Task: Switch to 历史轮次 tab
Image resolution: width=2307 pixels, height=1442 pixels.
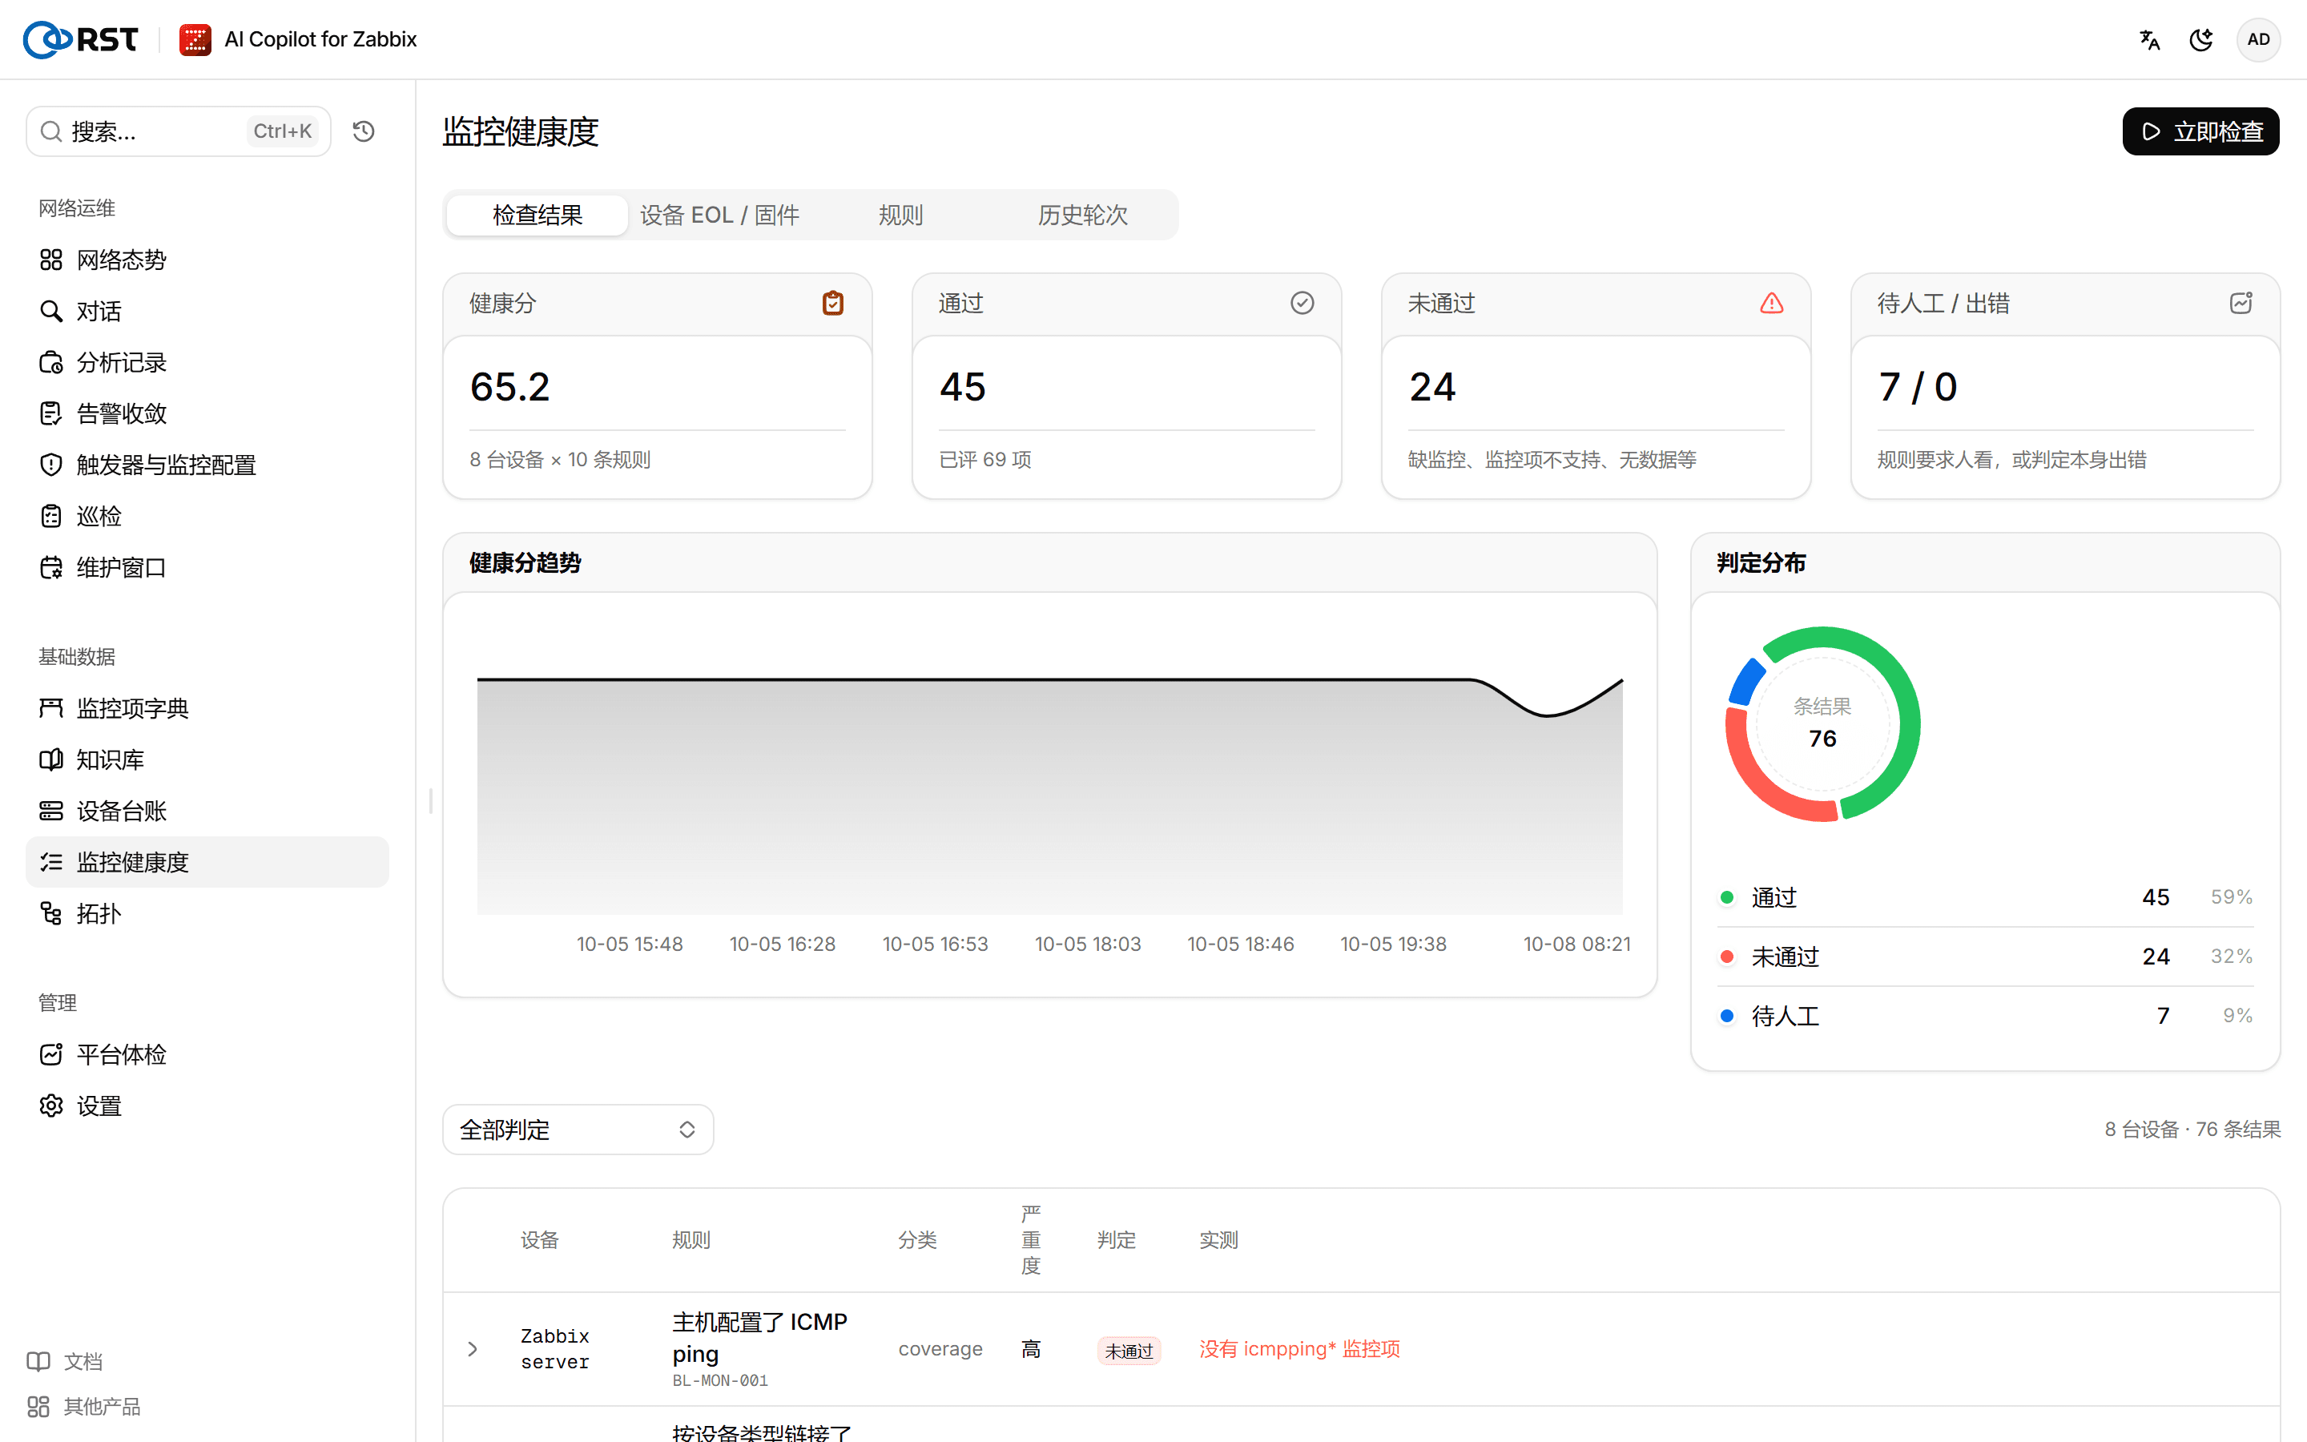Action: click(x=1082, y=215)
